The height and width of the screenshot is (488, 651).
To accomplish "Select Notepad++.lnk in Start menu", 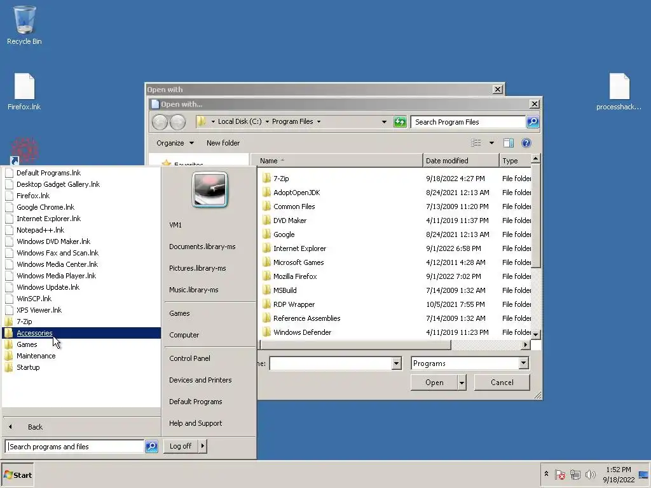I will (x=40, y=230).
